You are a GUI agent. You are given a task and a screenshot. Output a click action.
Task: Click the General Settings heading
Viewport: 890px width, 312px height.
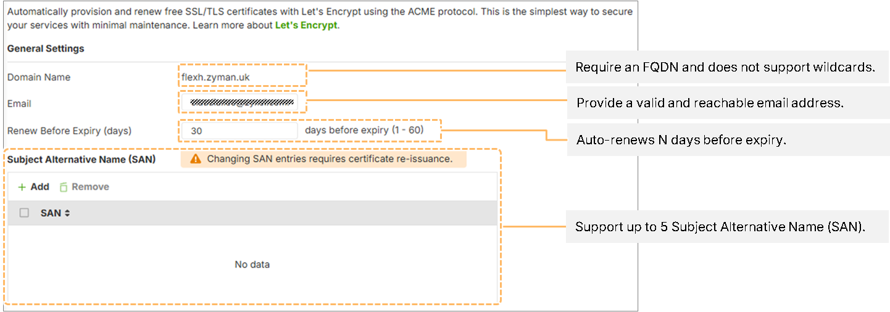tap(46, 49)
